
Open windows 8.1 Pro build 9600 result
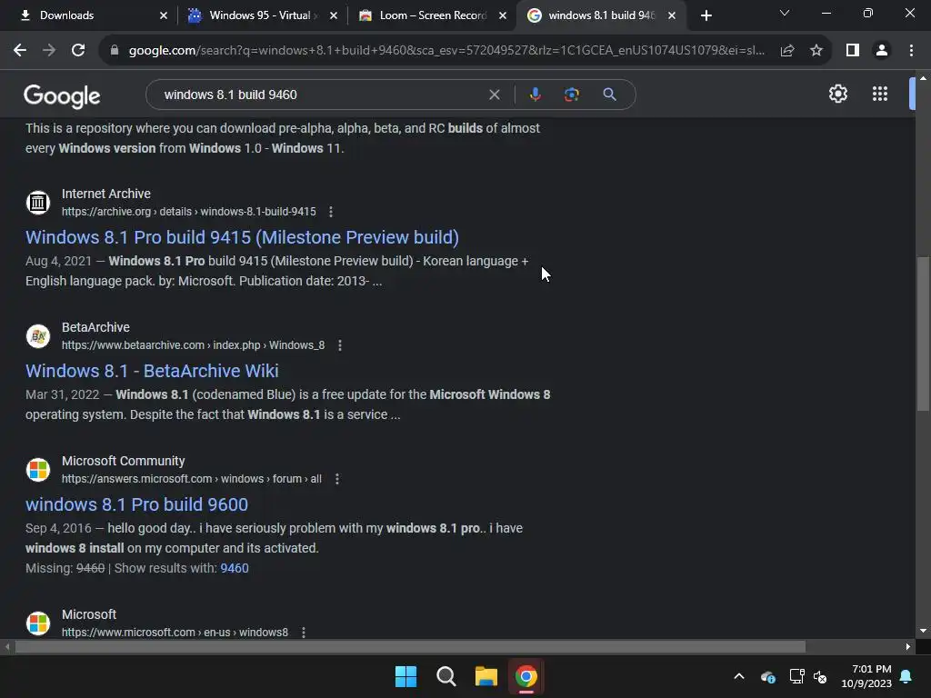click(136, 504)
